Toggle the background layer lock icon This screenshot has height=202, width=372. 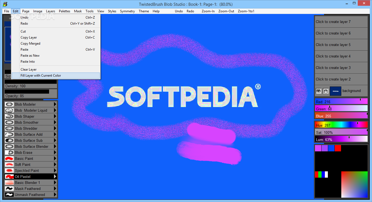pos(326,91)
